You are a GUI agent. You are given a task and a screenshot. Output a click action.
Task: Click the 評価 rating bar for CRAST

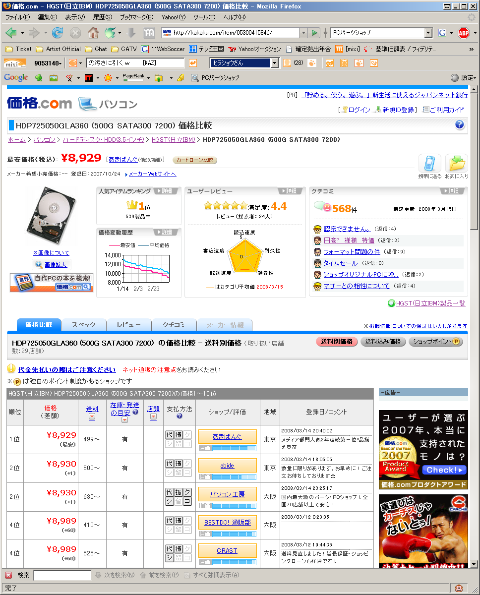click(228, 562)
